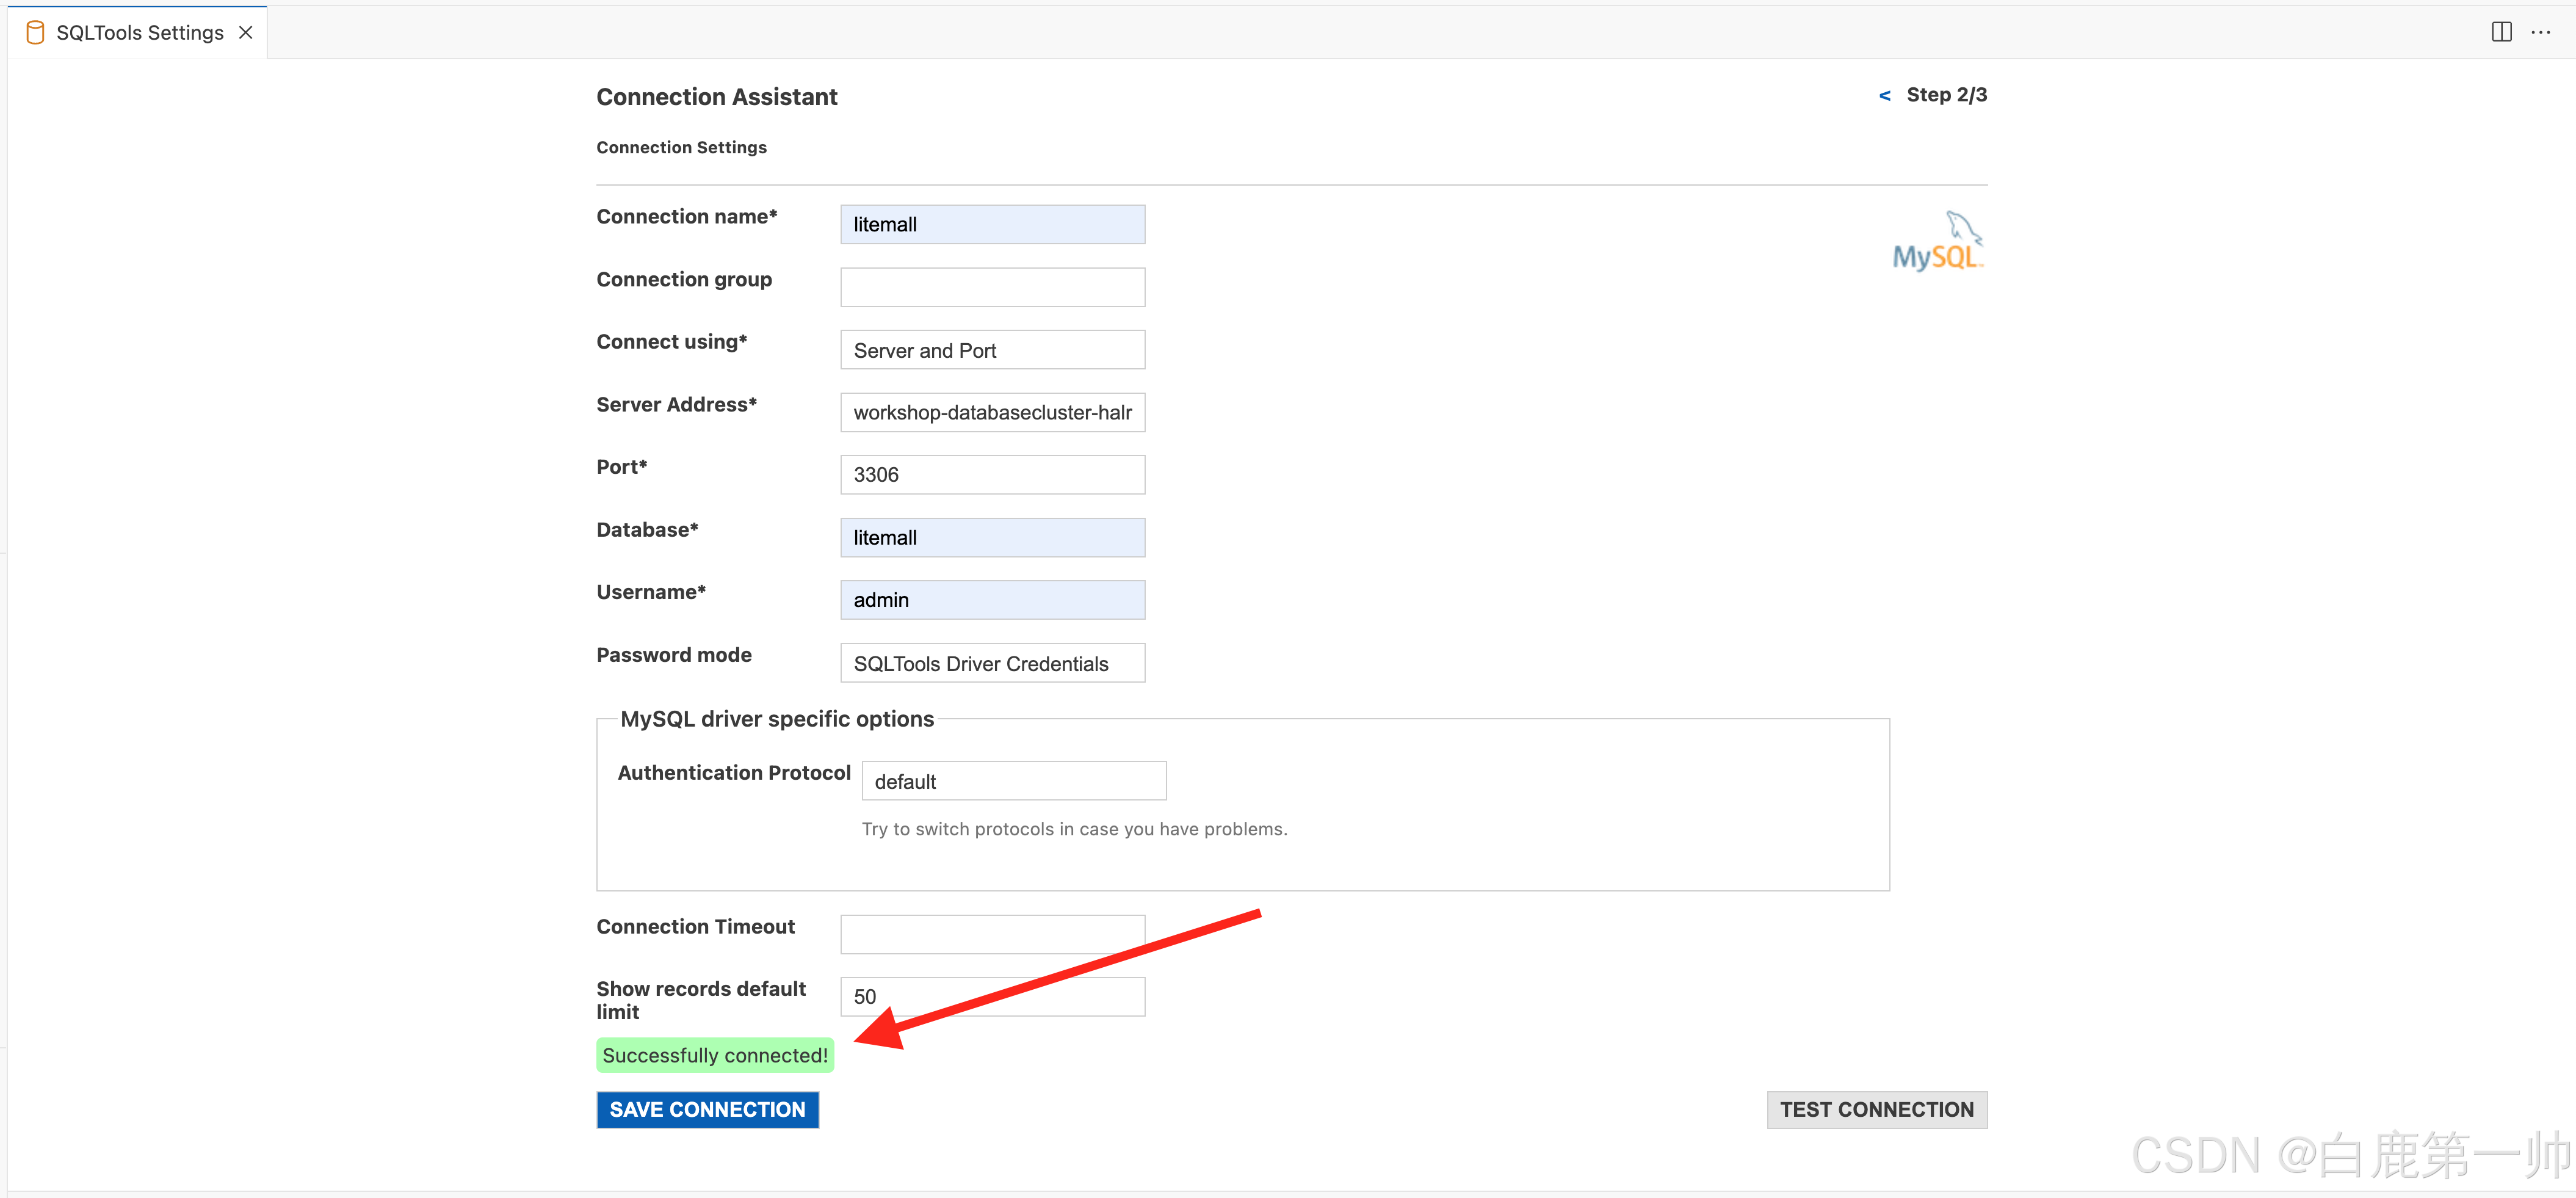
Task: Click the Show records default limit field
Action: point(992,996)
